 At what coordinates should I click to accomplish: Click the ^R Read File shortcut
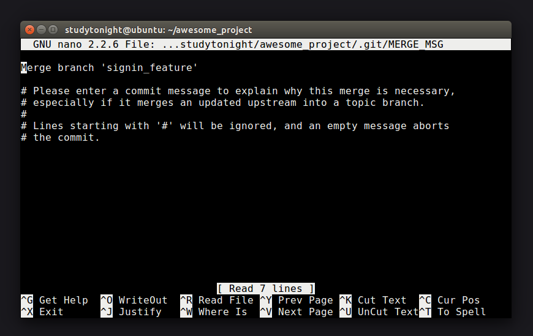pos(217,301)
